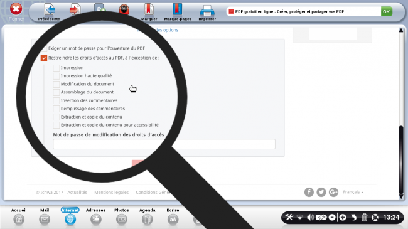
Task: Open the trash bin icon
Action: coord(364,217)
